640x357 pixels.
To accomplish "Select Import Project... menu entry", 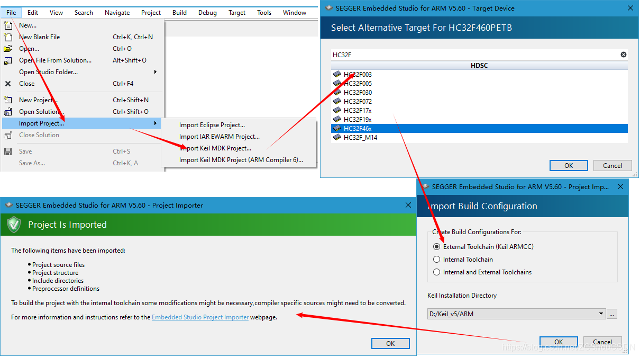I will 82,123.
